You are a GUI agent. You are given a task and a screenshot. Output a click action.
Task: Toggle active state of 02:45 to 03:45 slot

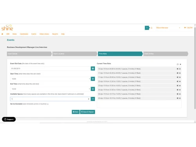(x=178, y=73)
